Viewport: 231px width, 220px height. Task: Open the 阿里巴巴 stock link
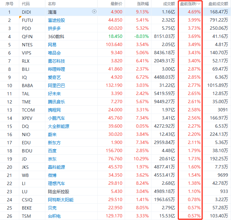(56, 85)
